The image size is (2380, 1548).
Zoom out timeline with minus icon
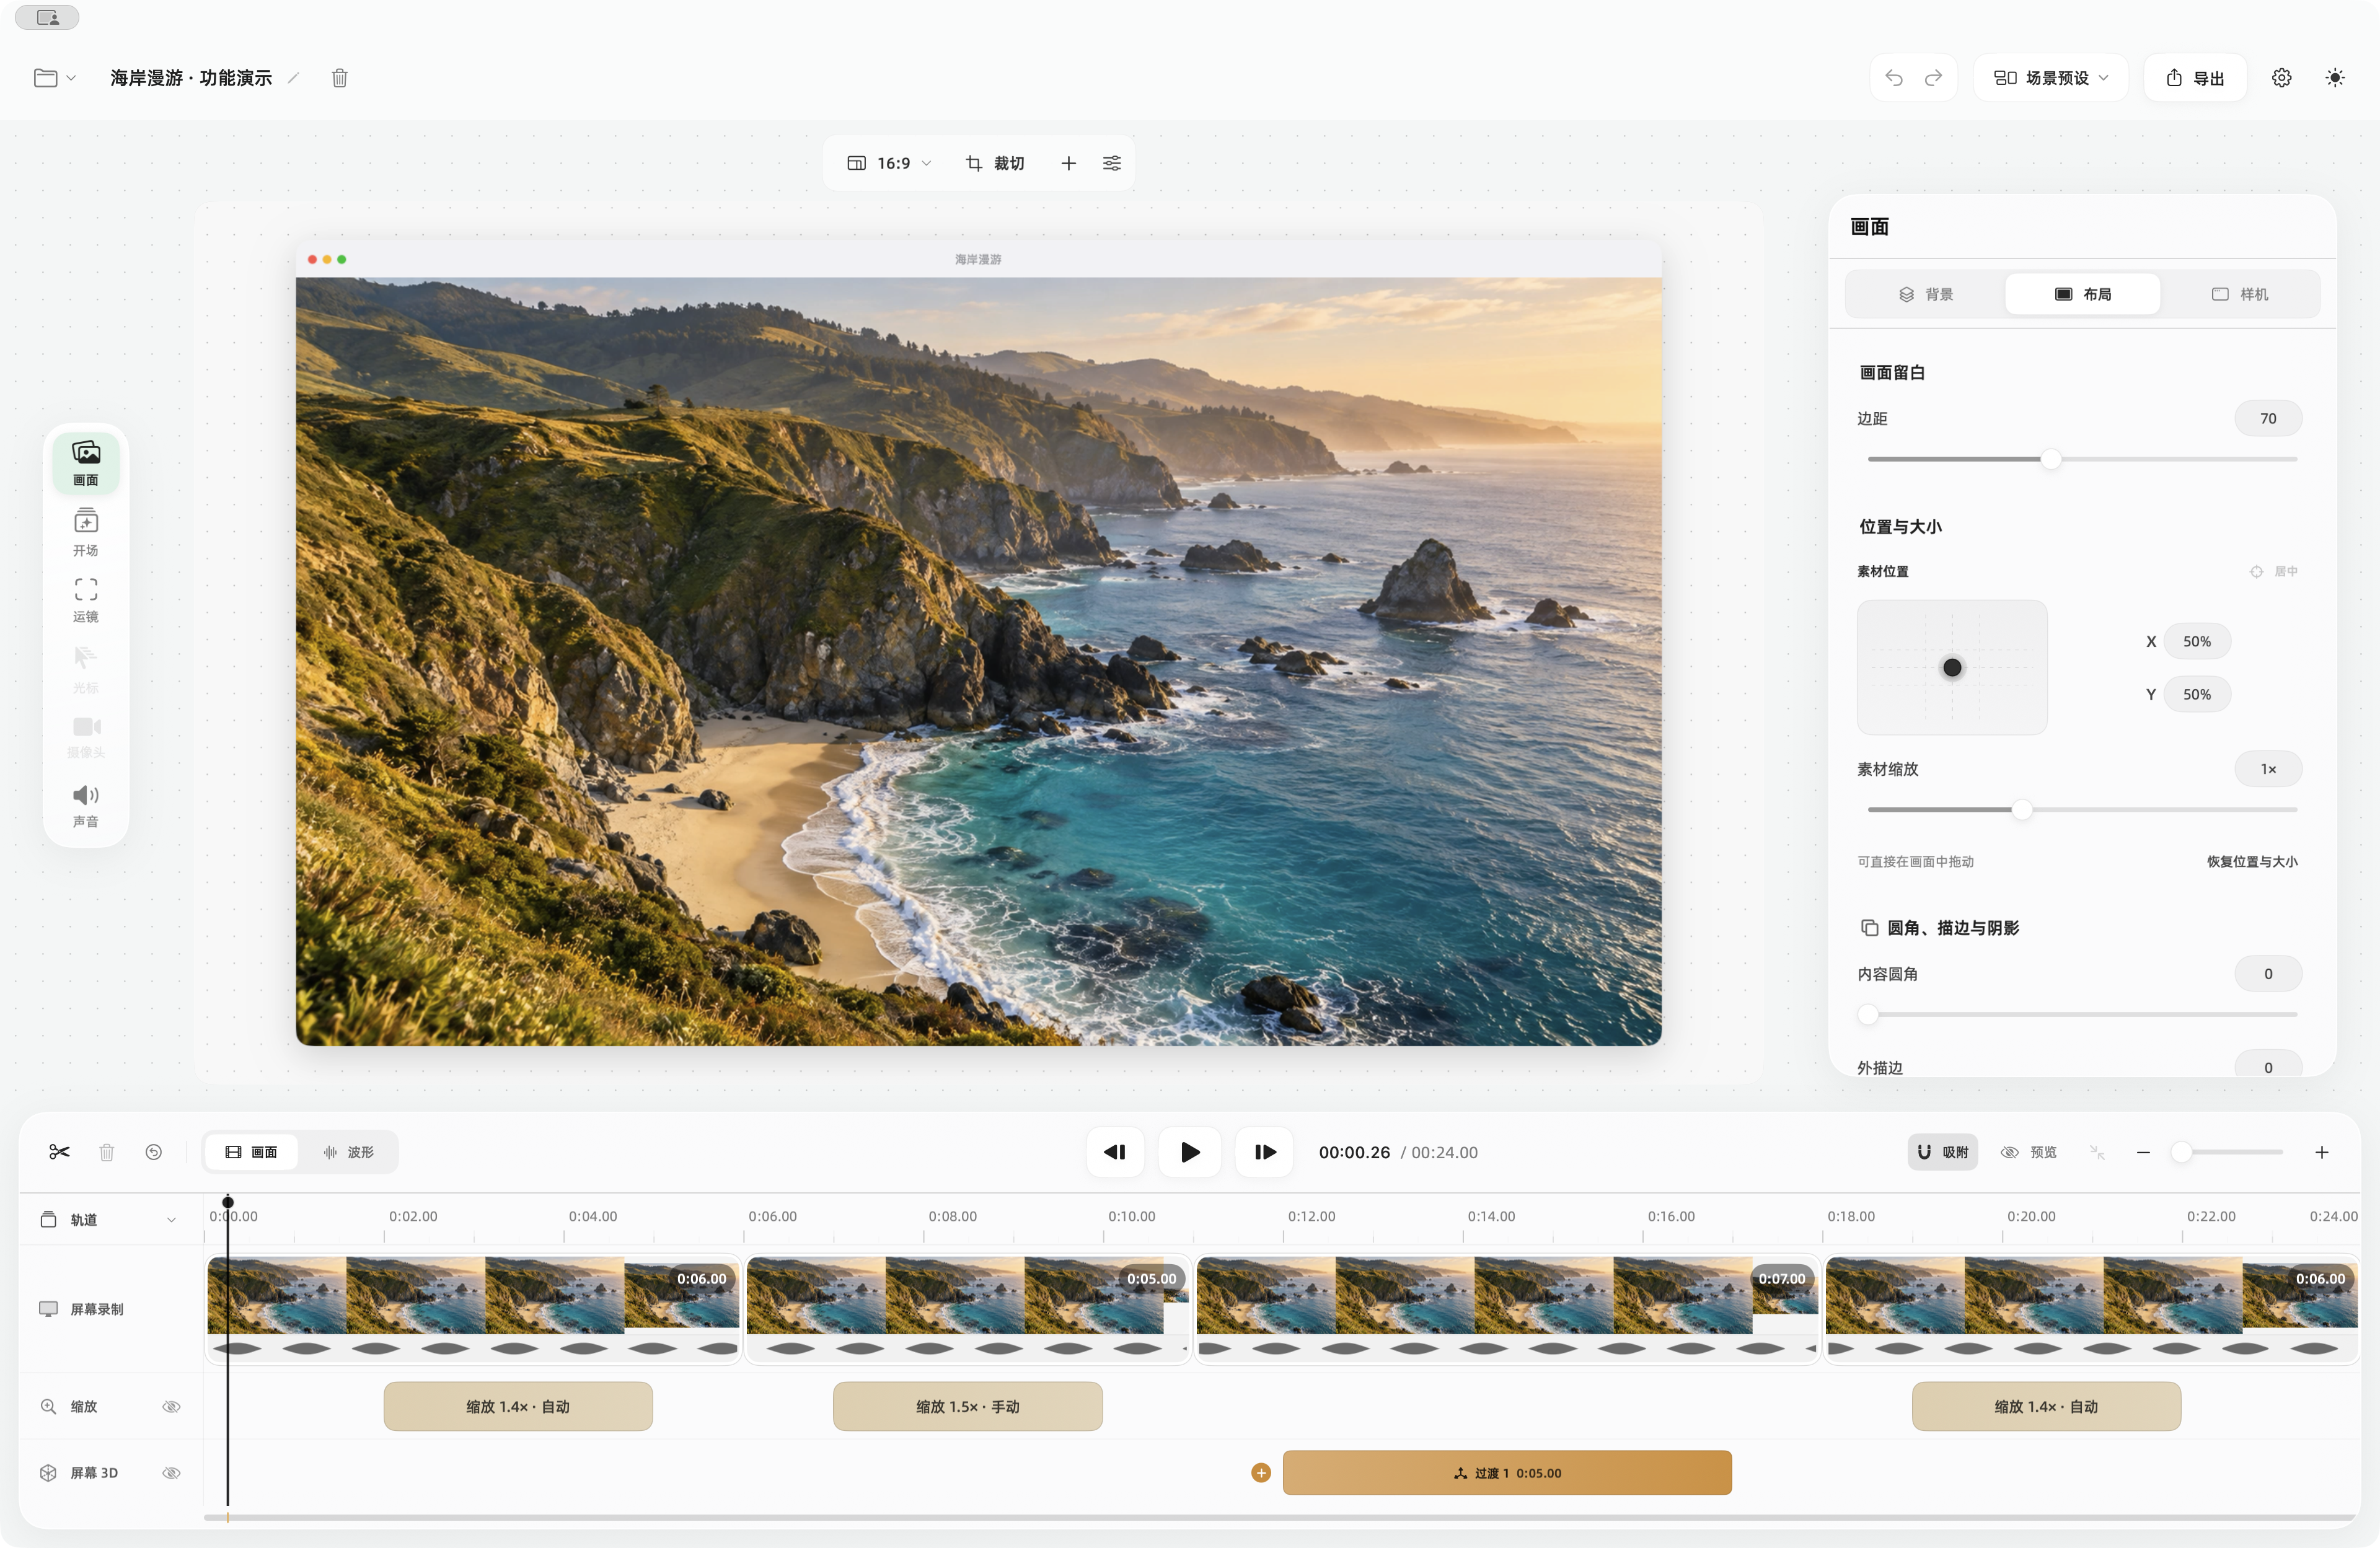click(2143, 1152)
